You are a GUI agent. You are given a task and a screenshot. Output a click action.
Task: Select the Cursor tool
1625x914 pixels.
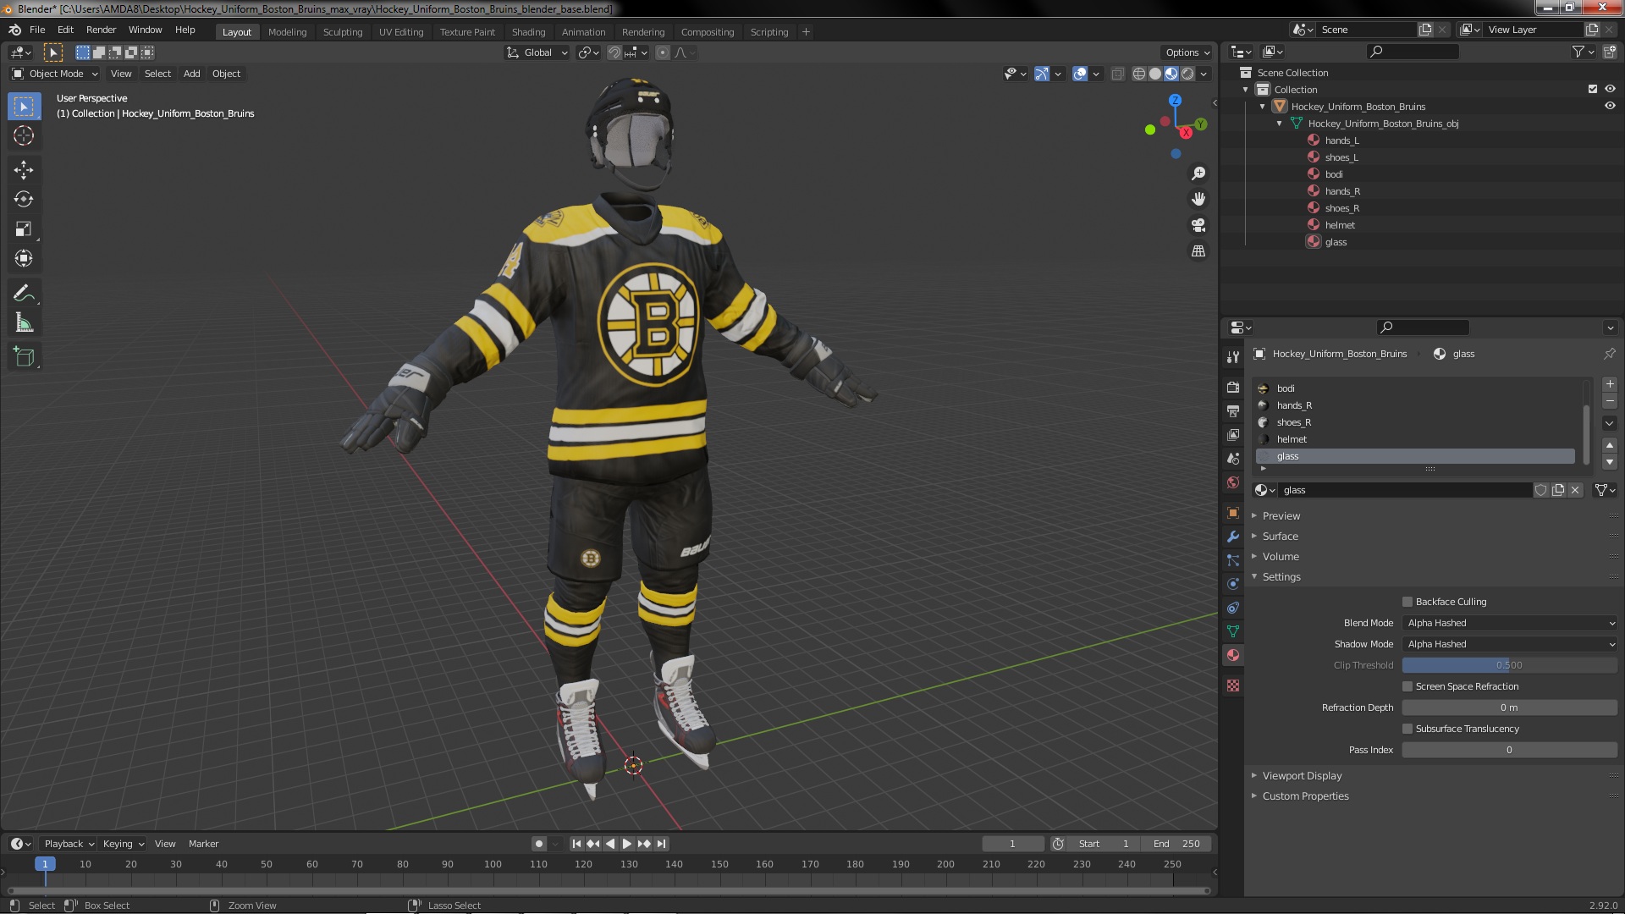click(24, 136)
